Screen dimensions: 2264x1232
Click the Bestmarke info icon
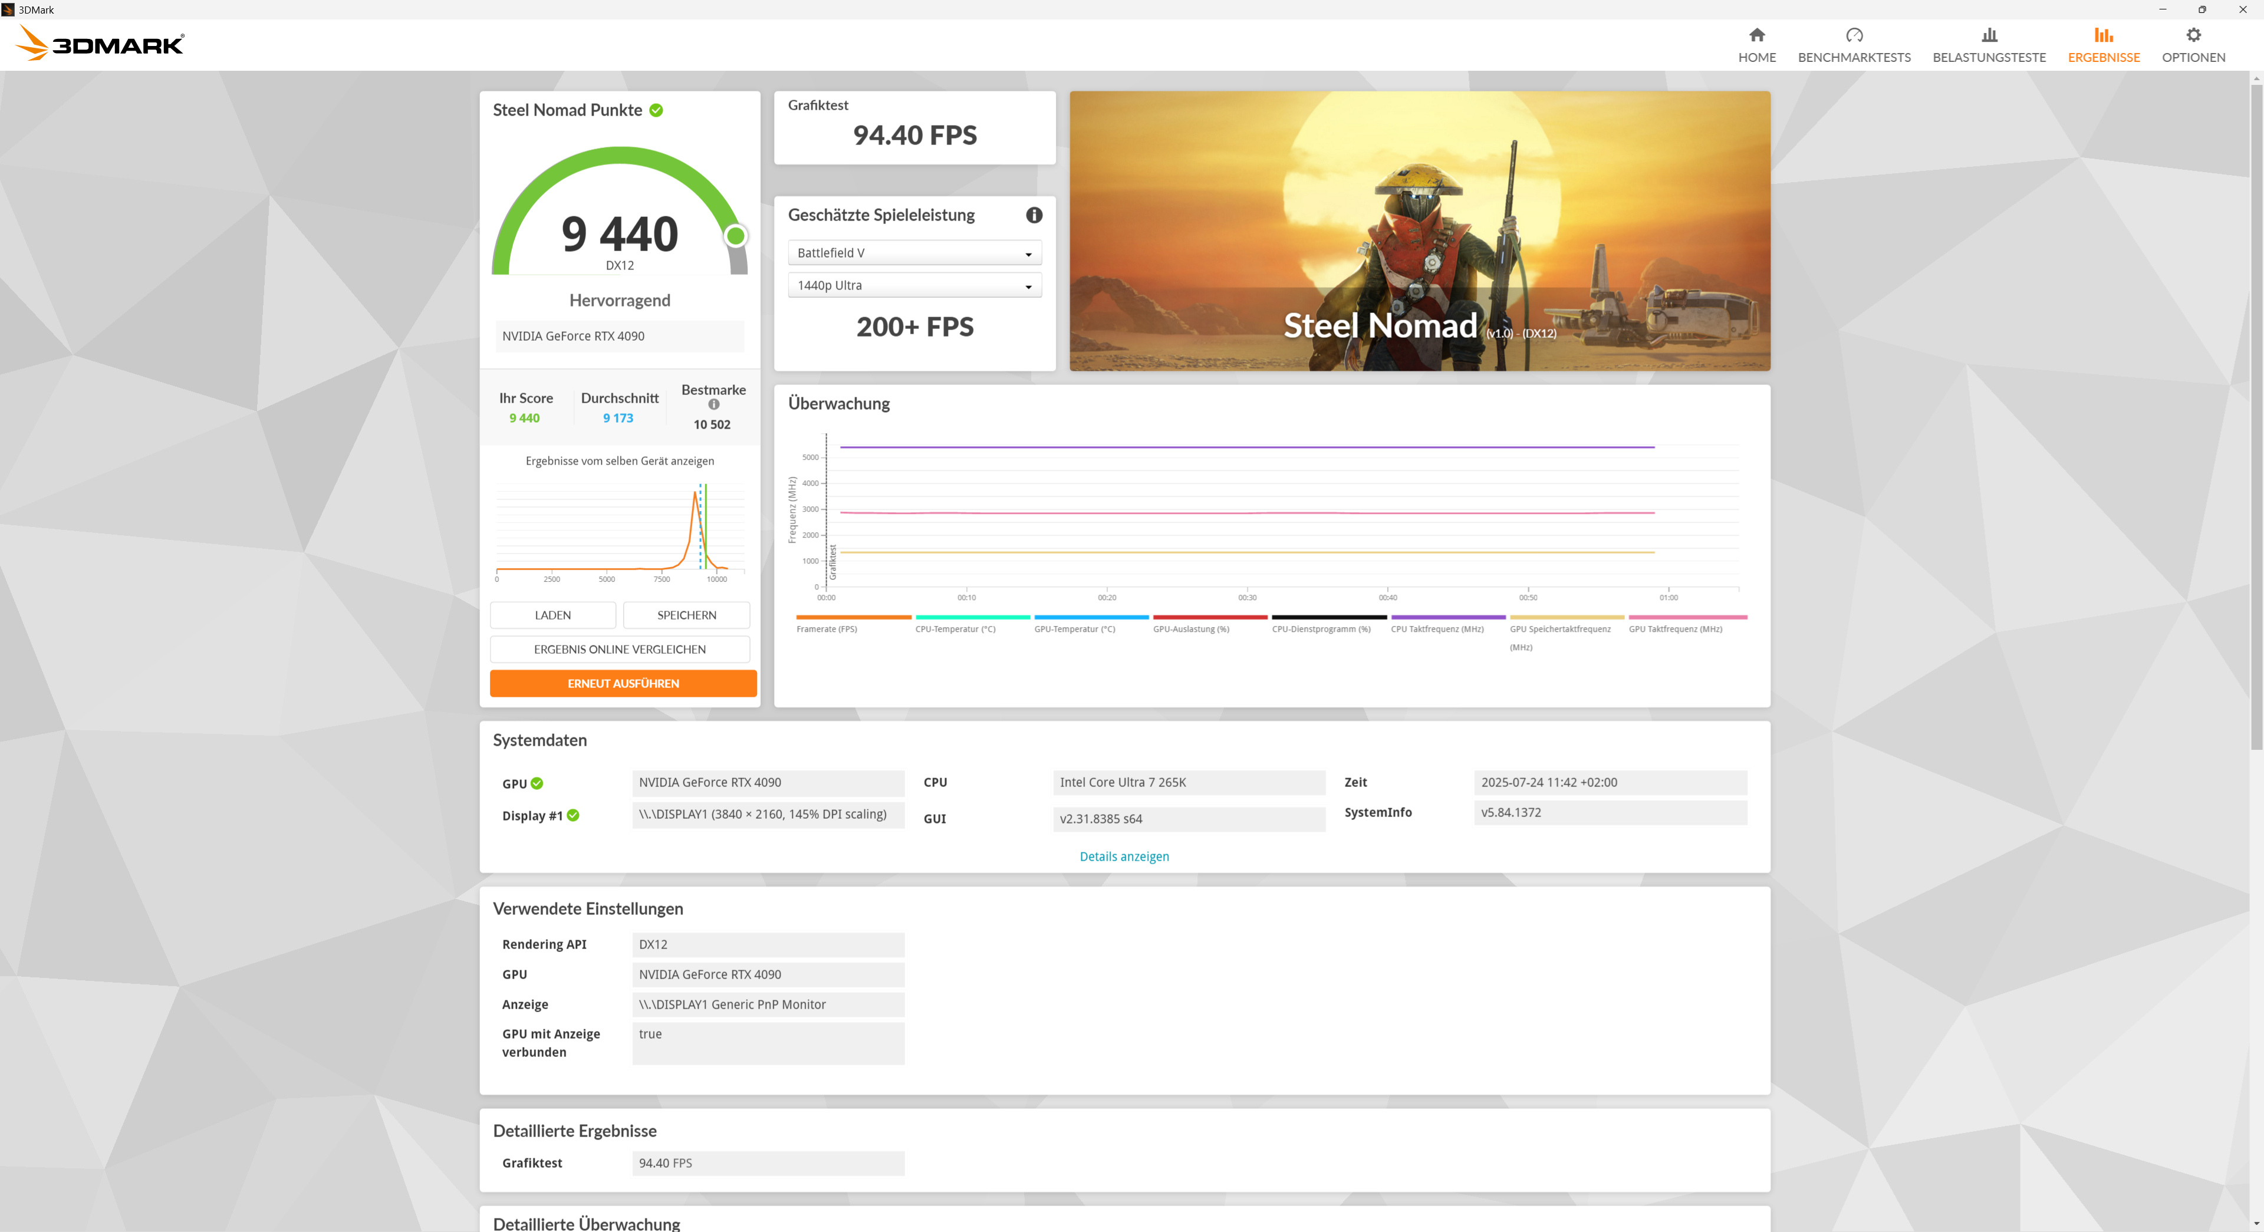click(713, 405)
